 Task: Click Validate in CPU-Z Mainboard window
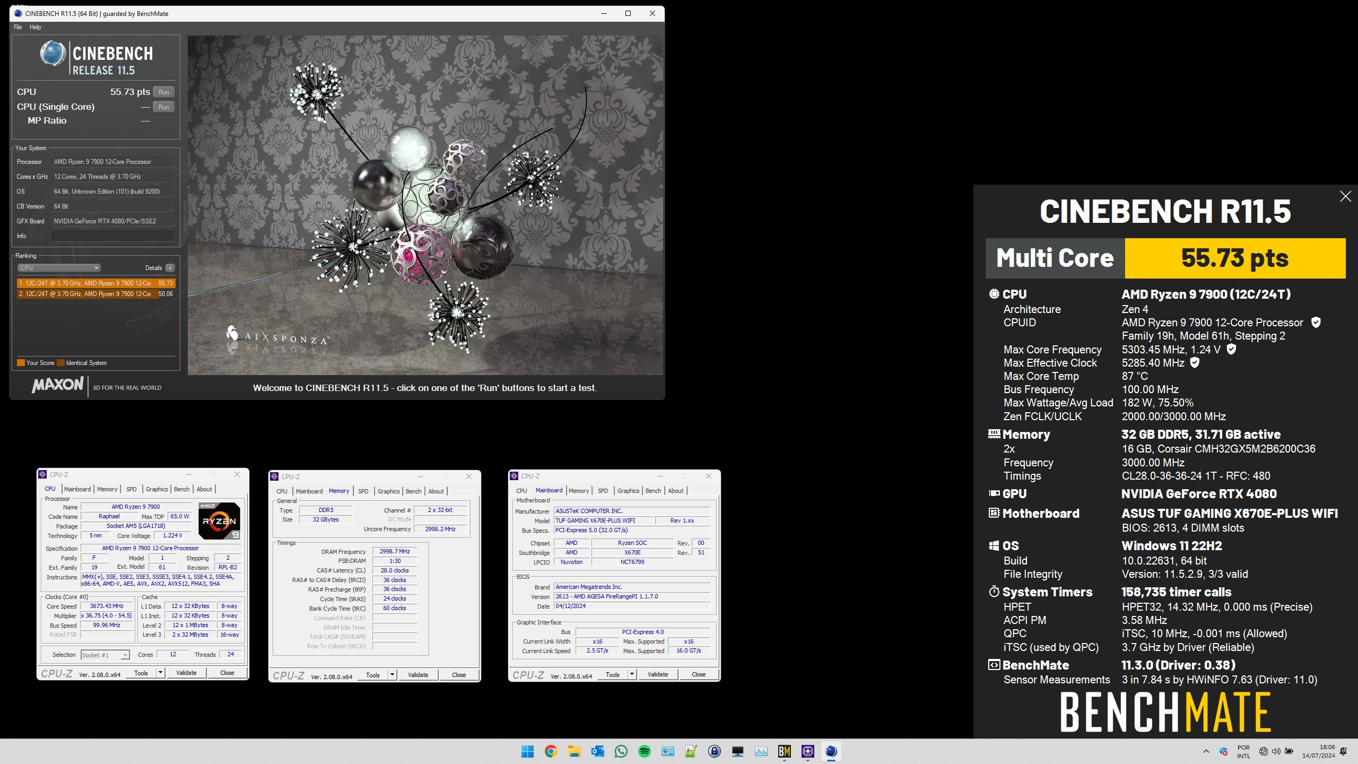pos(658,674)
